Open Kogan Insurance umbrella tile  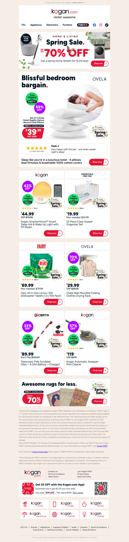pos(34,514)
